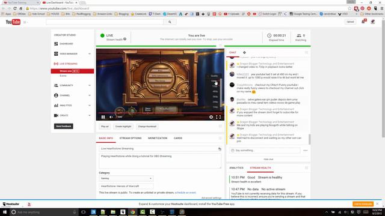Select the Chat tab
Viewport: 385px width, 216px height.
pos(233,52)
